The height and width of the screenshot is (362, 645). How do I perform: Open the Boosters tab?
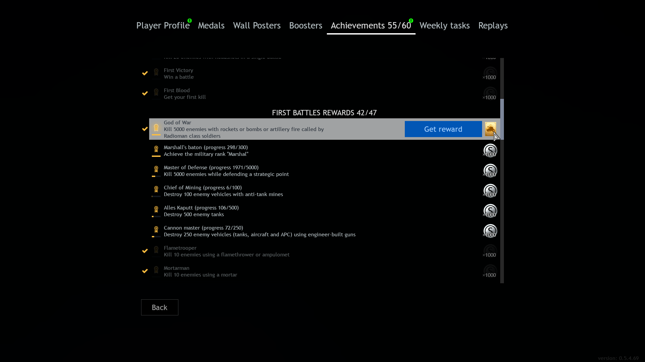[x=305, y=25]
